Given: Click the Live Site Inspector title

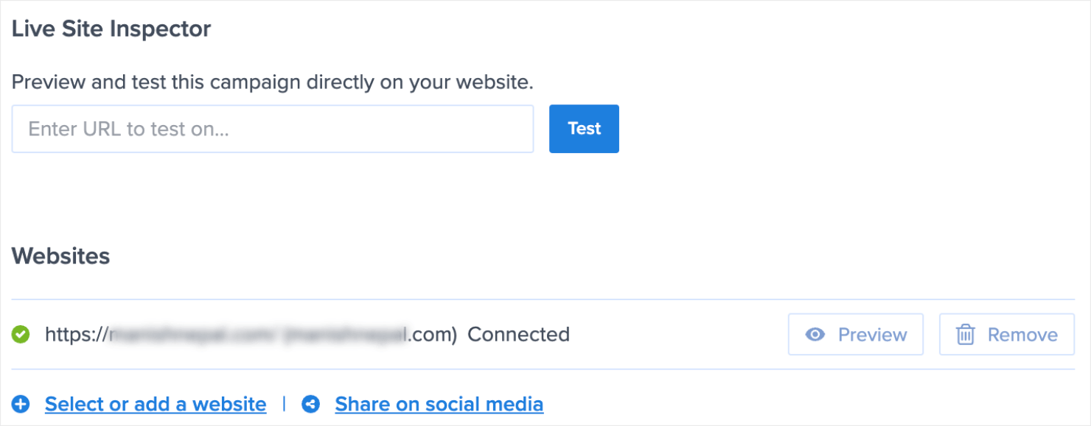Looking at the screenshot, I should click(x=111, y=29).
